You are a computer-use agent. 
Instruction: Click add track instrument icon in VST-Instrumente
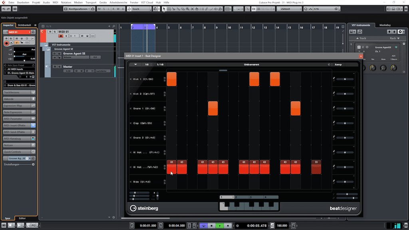click(x=353, y=32)
